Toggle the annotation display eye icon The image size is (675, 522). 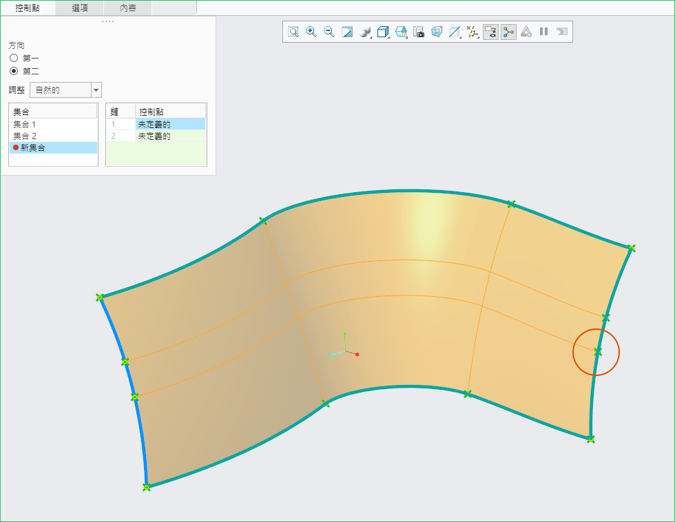click(490, 32)
